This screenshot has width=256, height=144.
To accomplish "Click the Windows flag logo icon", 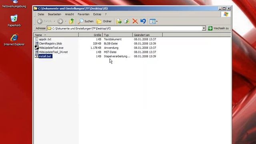I will (226, 14).
